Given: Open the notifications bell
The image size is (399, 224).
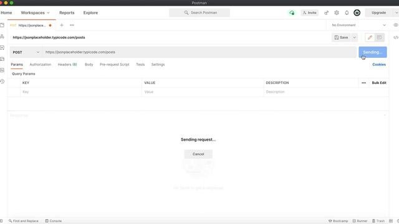Looking at the screenshot, I should pyautogui.click(x=347, y=12).
